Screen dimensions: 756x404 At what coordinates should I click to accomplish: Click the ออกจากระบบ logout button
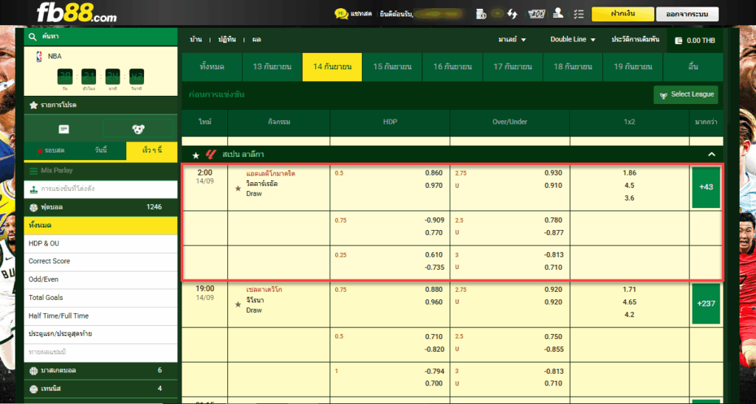(x=687, y=14)
